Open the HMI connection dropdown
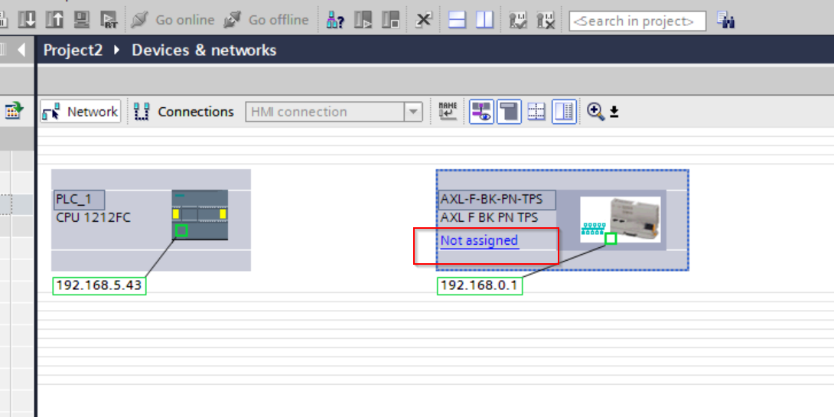The image size is (834, 417). pyautogui.click(x=412, y=112)
